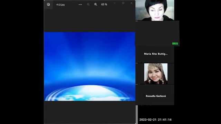Click the blue globe image
The image size is (221, 124).
coord(90,66)
